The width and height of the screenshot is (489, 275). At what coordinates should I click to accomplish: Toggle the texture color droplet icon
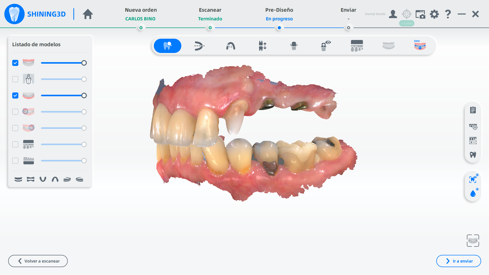tap(473, 194)
